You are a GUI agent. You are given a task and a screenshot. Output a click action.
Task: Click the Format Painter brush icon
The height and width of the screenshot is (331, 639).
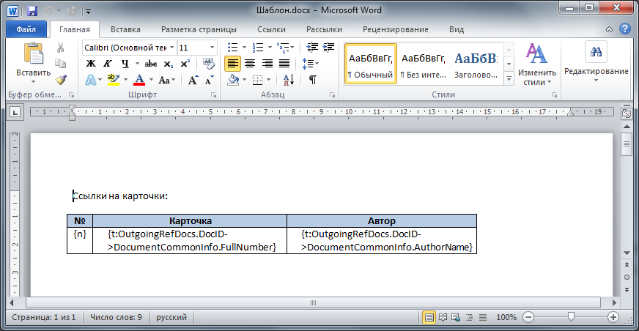61,80
